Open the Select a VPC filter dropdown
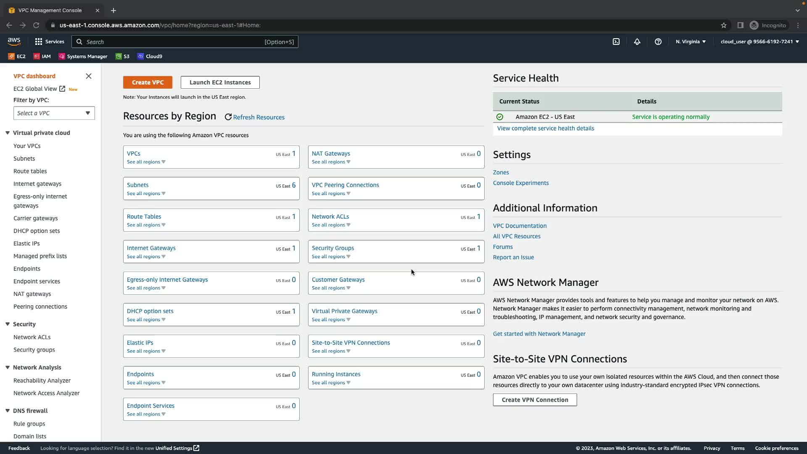Image resolution: width=807 pixels, height=454 pixels. 54,113
